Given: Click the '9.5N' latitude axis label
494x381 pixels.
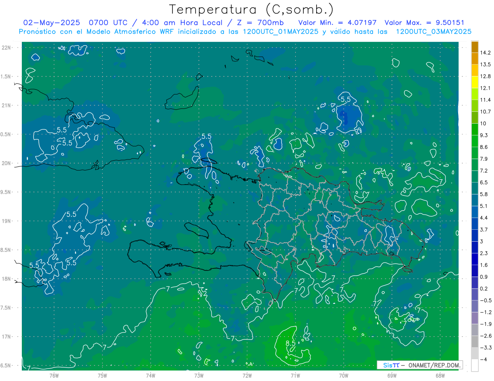Looking at the screenshot, I should [x=5, y=192].
